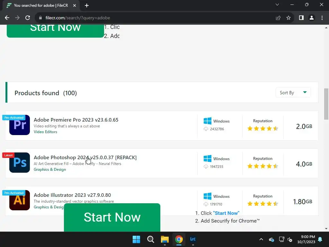
Task: Close the FileCR search tab
Action: 75,5
